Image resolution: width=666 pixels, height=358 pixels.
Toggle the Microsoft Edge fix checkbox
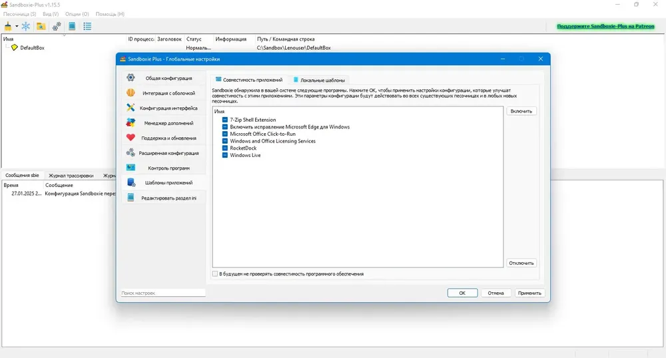224,127
